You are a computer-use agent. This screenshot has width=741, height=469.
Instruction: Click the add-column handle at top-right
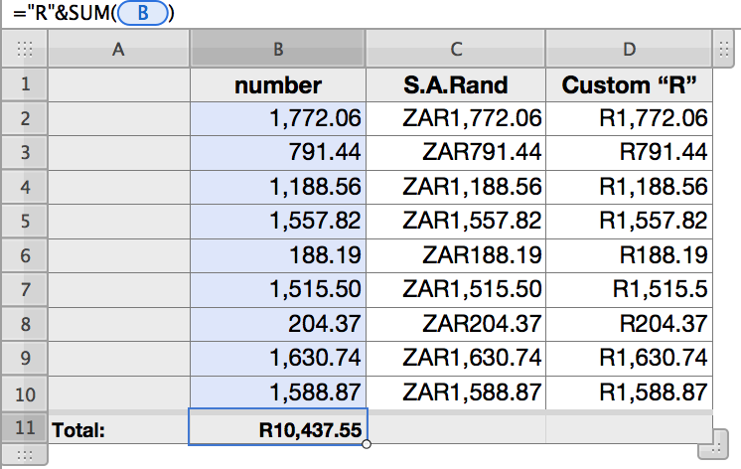726,48
